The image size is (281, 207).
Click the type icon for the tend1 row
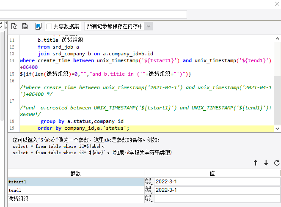[148, 190]
